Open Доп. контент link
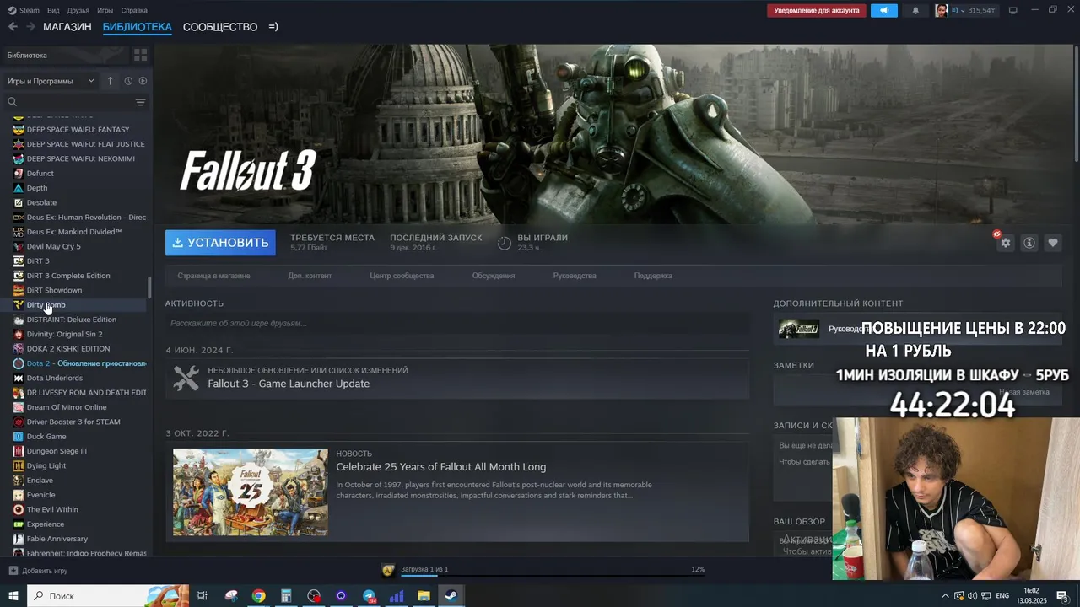The height and width of the screenshot is (607, 1080). (310, 276)
